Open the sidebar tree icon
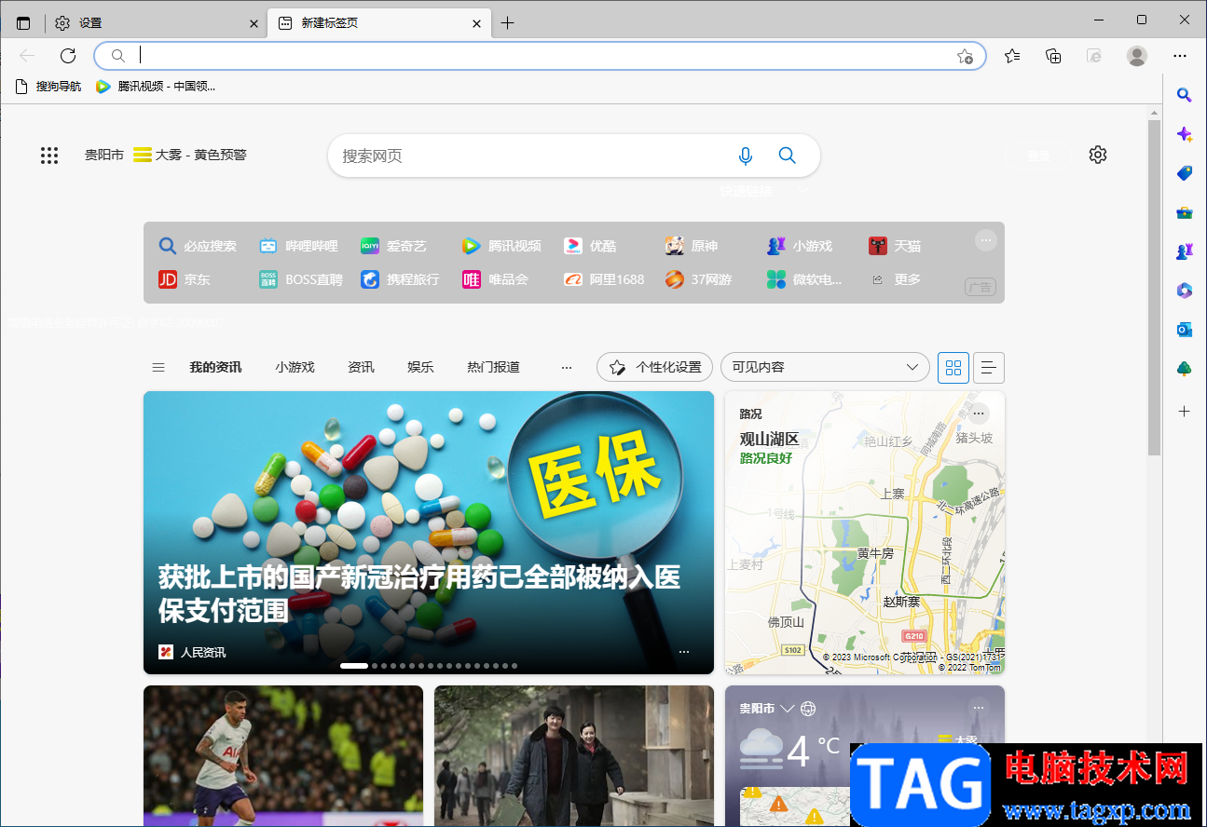Viewport: 1207px width, 827px height. pyautogui.click(x=1185, y=369)
